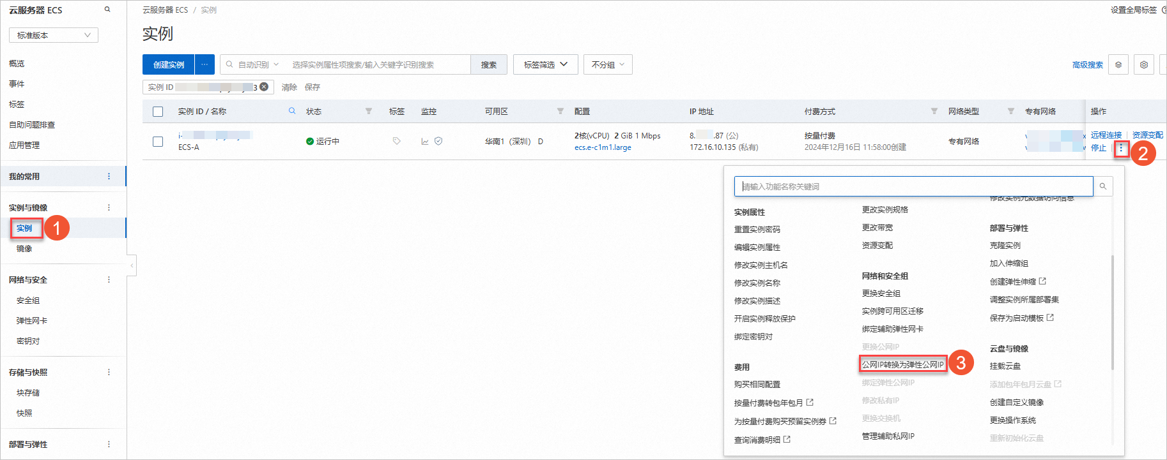Click the layers icon next to advanced search
The width and height of the screenshot is (1167, 460).
coord(1118,64)
